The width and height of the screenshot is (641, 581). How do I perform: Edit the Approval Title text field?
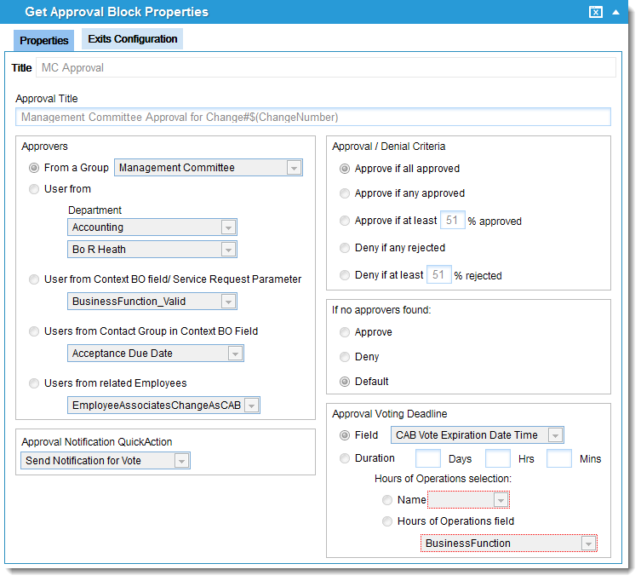click(312, 117)
